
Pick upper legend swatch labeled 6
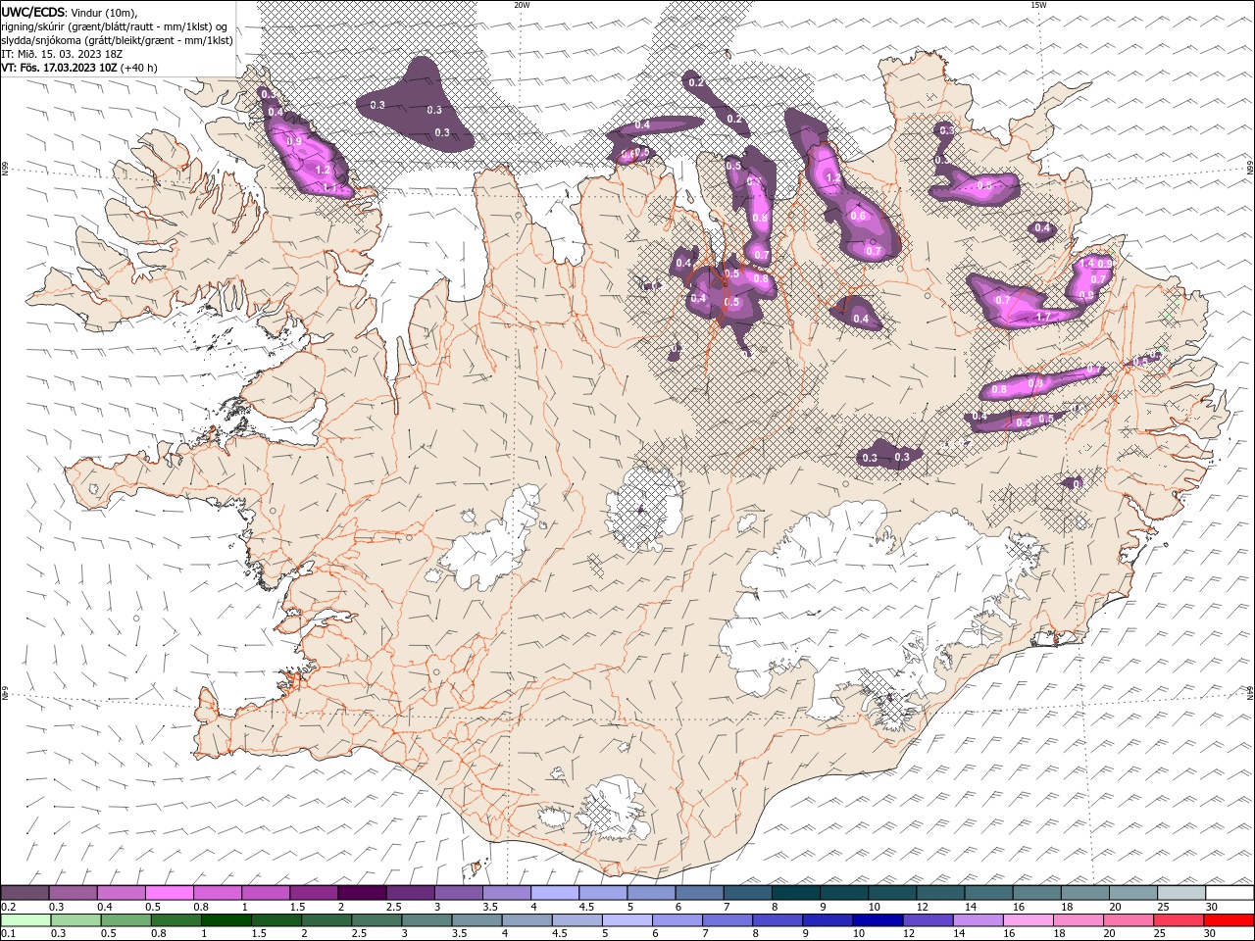[x=700, y=893]
